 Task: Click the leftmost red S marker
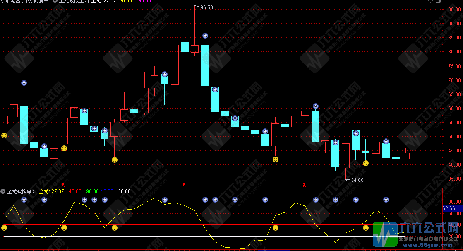tap(63, 185)
